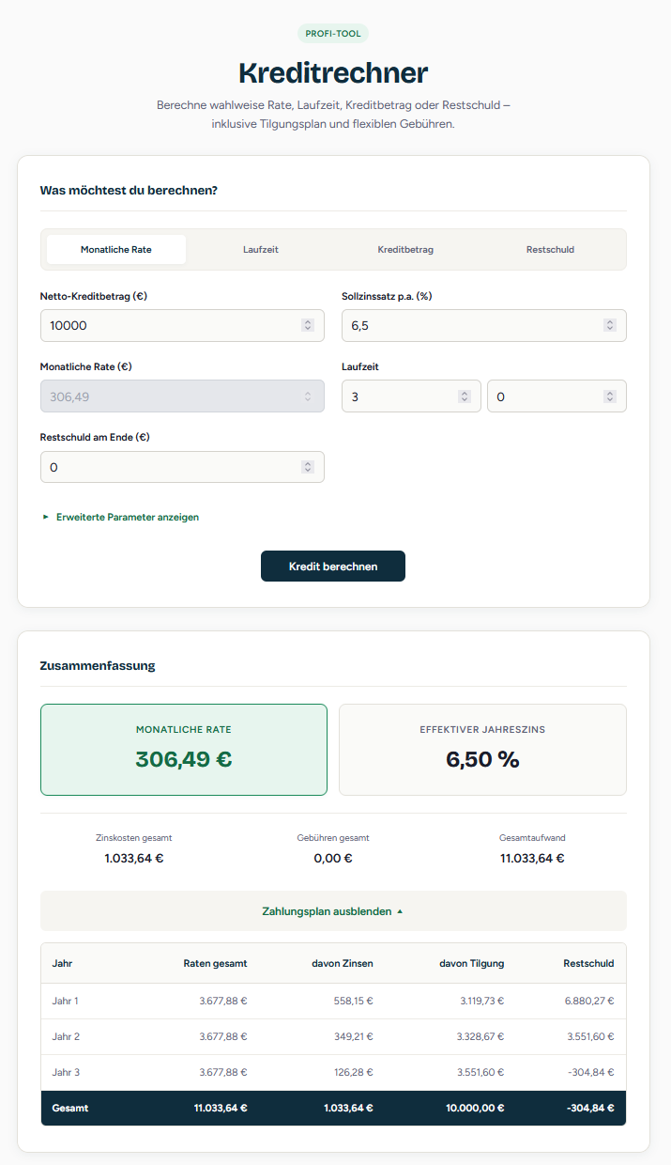Click the Jahr 2 row in payment table
Viewport: 671px width, 1165px height.
coord(333,1036)
